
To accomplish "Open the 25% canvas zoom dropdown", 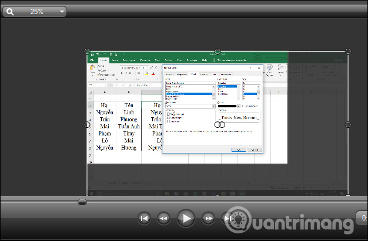I will click(34, 12).
